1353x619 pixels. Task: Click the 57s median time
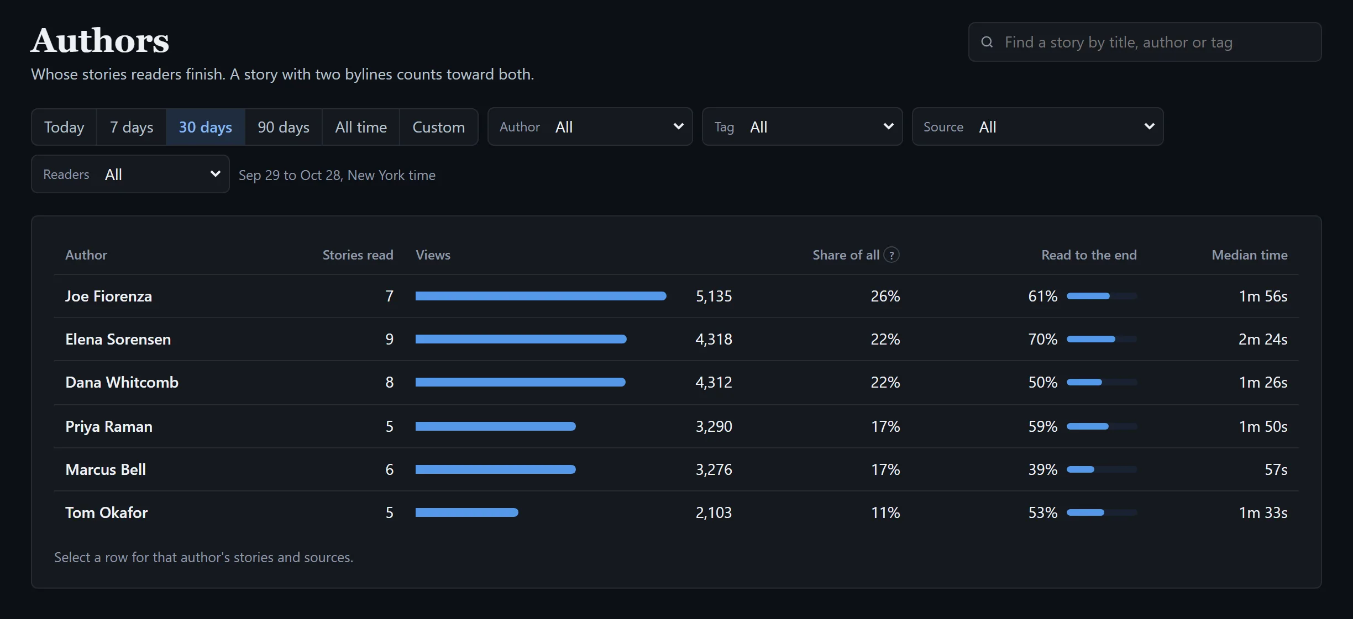pyautogui.click(x=1276, y=469)
